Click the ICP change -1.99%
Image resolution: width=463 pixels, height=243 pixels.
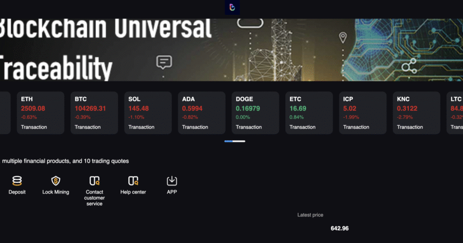351,117
